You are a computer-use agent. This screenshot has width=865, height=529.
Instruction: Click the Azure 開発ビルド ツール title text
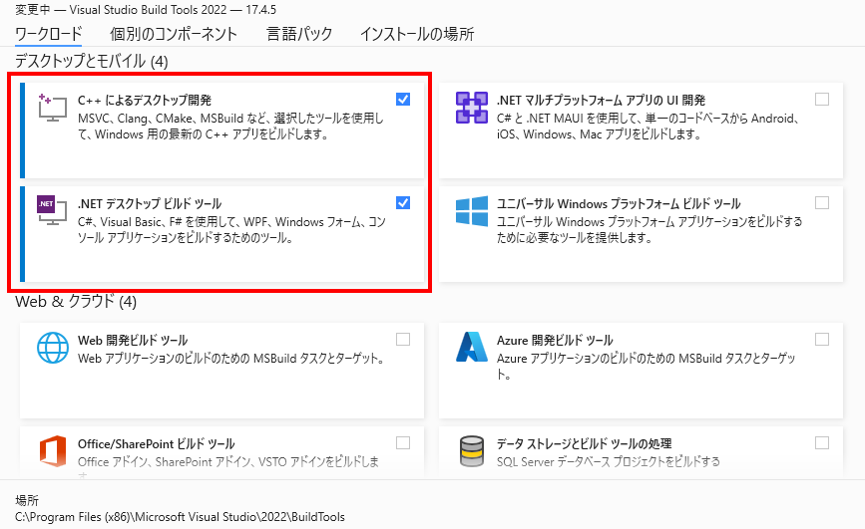pyautogui.click(x=555, y=341)
